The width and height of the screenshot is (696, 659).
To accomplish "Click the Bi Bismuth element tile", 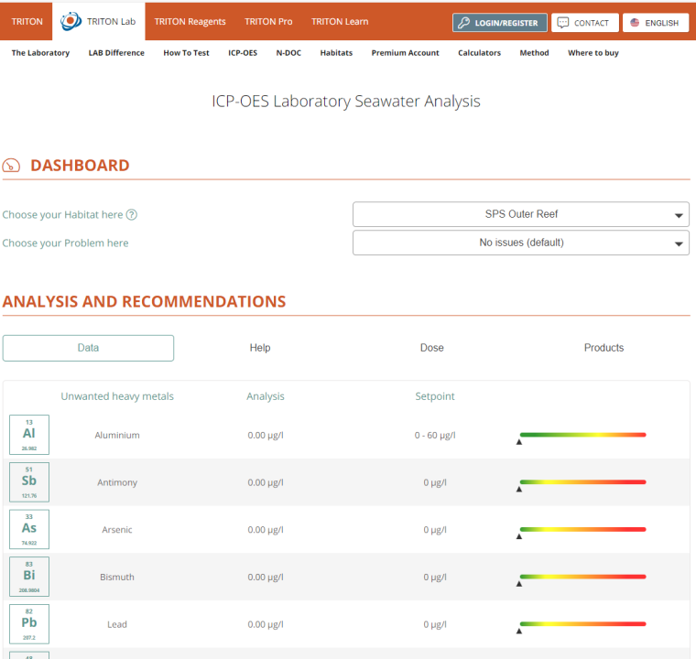I will tap(29, 577).
